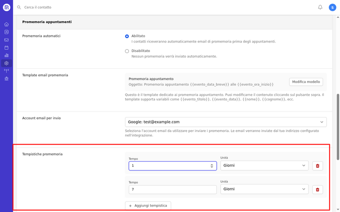Click the Oggetto line of the template
This screenshot has height=212, width=340.
coord(201,84)
